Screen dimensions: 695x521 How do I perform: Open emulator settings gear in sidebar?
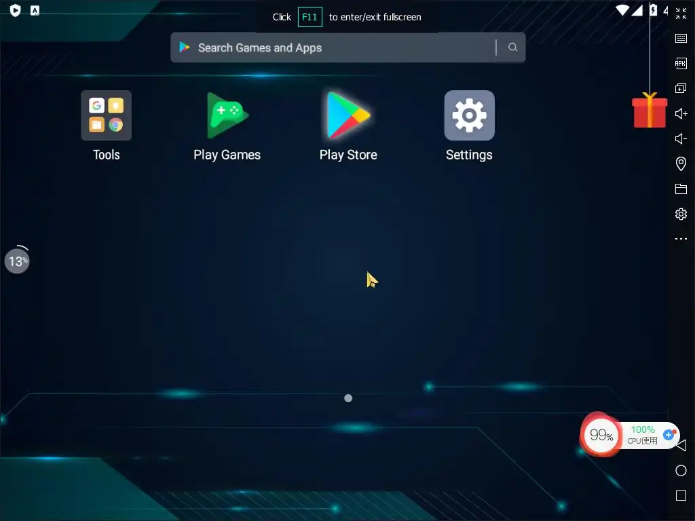[x=681, y=214]
